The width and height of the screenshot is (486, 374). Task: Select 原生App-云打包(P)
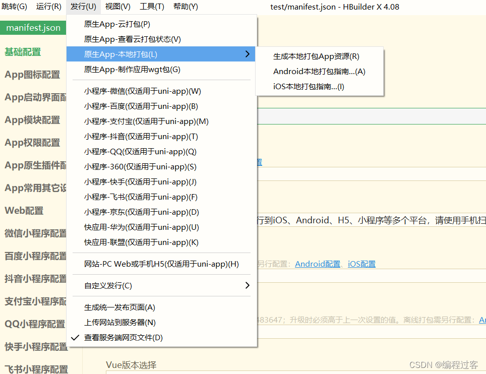point(161,24)
